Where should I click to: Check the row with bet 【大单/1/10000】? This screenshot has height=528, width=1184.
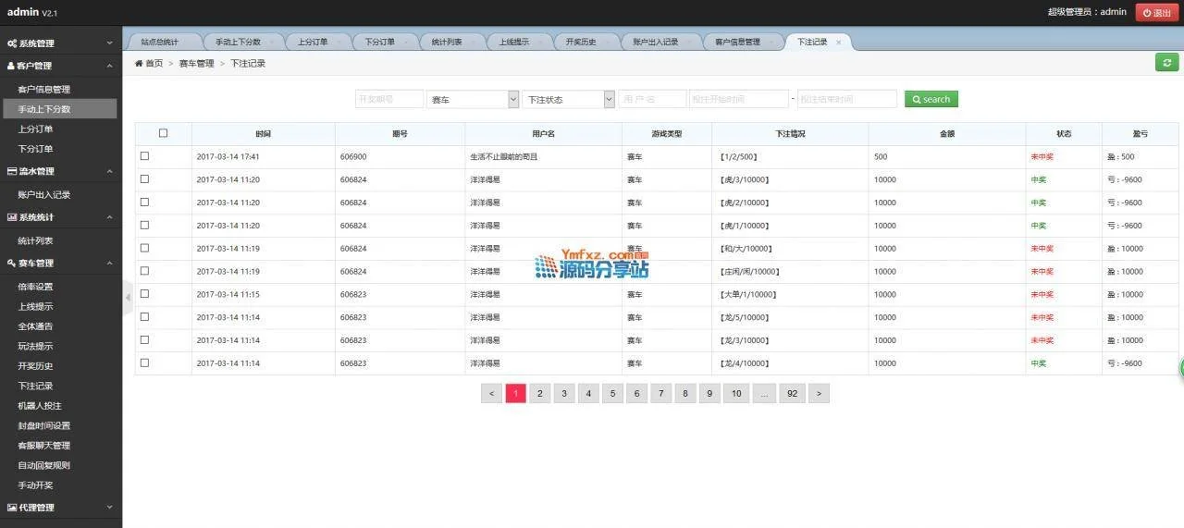click(x=144, y=294)
